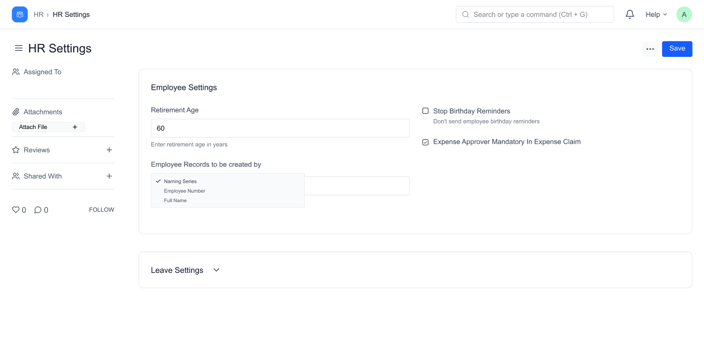Toggle the sidebar hamburger menu
The image size is (704, 342).
pyautogui.click(x=19, y=48)
